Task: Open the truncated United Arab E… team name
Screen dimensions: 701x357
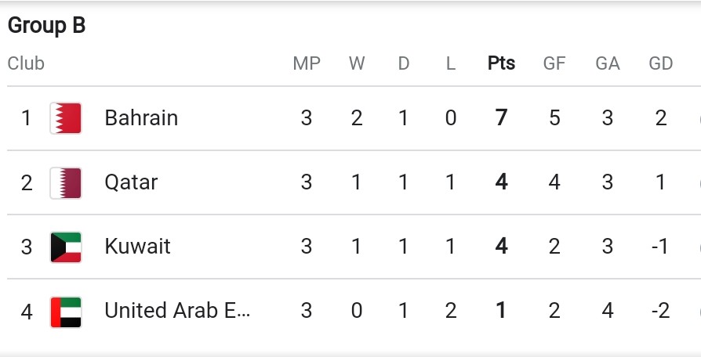Action: point(177,311)
